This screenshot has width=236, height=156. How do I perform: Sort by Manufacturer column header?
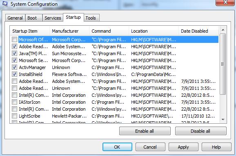point(69,31)
